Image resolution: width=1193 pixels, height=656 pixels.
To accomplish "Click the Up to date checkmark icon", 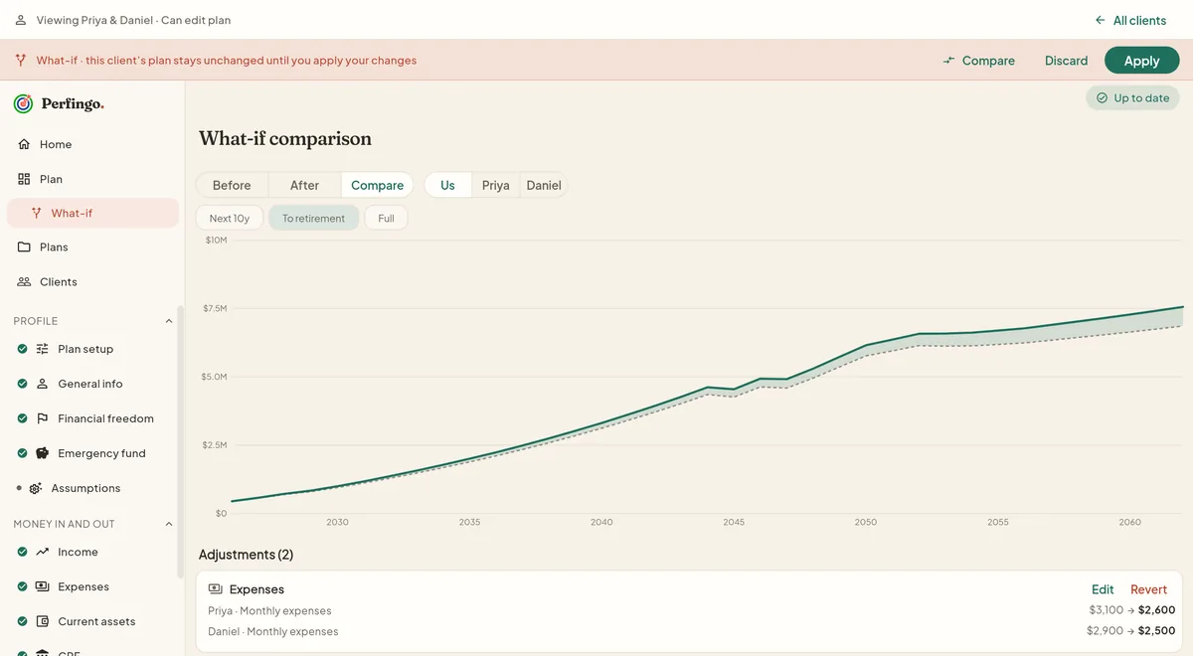I will pyautogui.click(x=1102, y=98).
